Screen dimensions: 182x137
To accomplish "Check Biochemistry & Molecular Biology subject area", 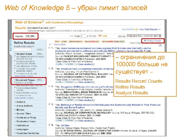I will [15, 56].
